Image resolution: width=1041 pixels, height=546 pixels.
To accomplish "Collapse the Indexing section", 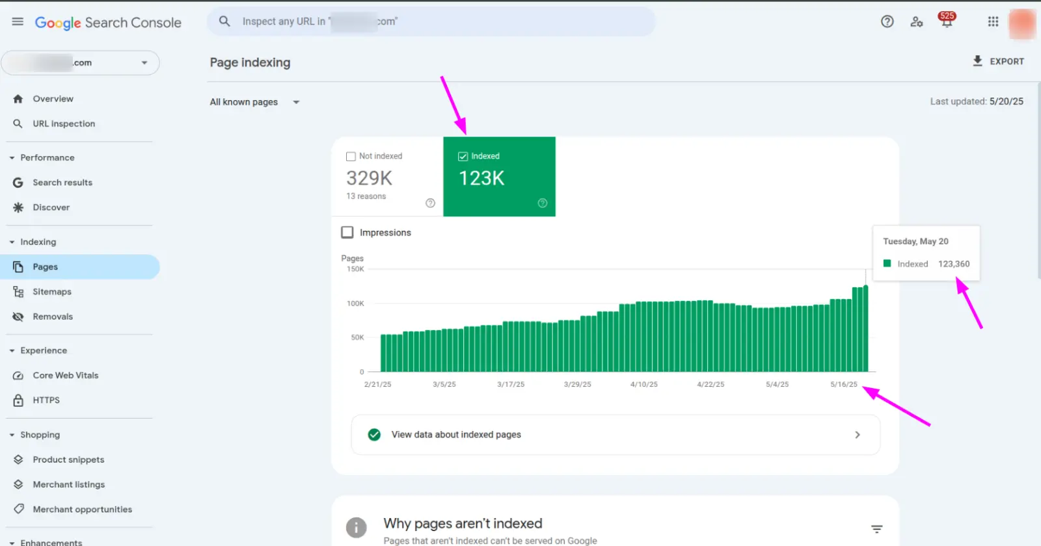I will point(12,242).
